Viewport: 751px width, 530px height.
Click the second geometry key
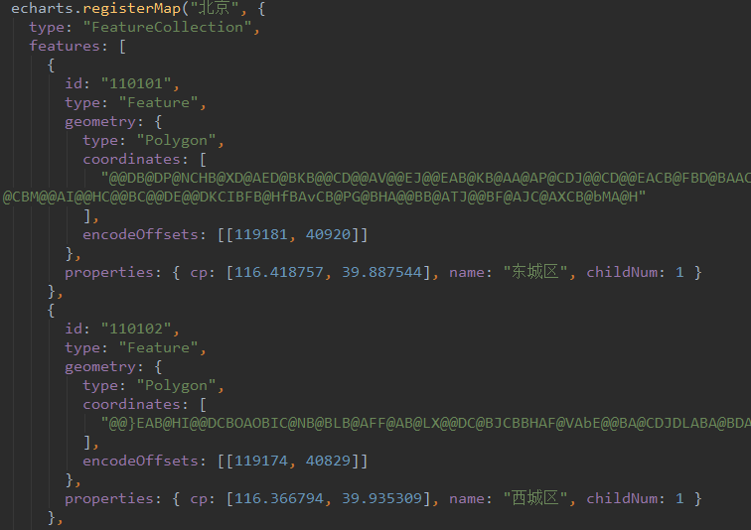tap(100, 367)
